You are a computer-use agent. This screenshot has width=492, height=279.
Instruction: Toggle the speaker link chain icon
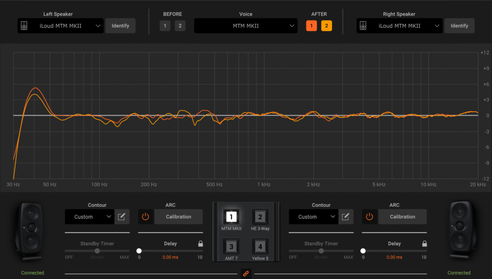click(x=246, y=274)
